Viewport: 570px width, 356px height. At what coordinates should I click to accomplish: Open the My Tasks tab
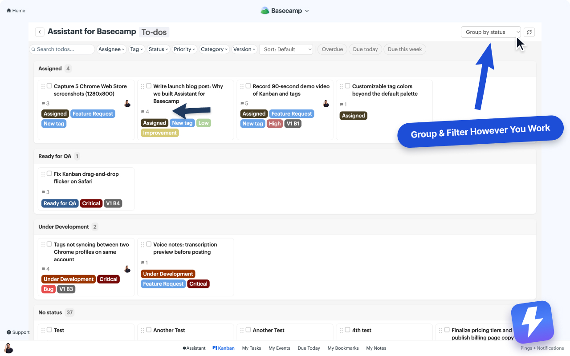pyautogui.click(x=252, y=348)
